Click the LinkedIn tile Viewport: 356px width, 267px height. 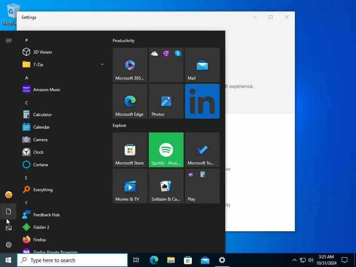coord(202,101)
